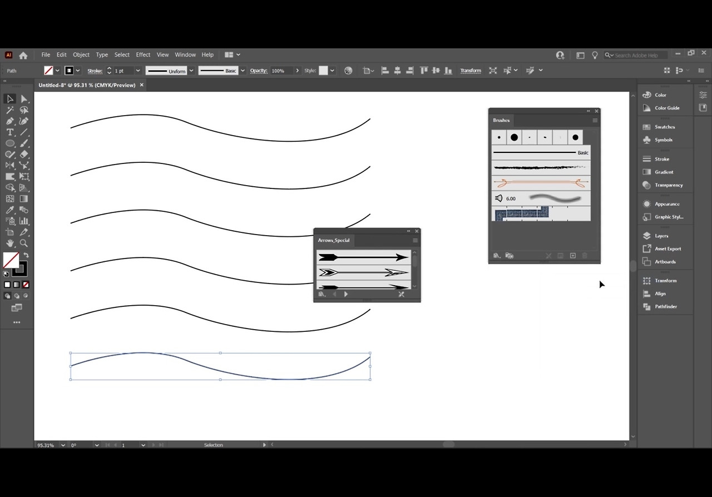Image resolution: width=712 pixels, height=497 pixels.
Task: Open the File menu
Action: (x=46, y=55)
